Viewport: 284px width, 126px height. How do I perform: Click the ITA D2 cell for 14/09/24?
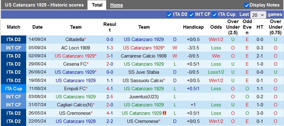pyautogui.click(x=13, y=40)
